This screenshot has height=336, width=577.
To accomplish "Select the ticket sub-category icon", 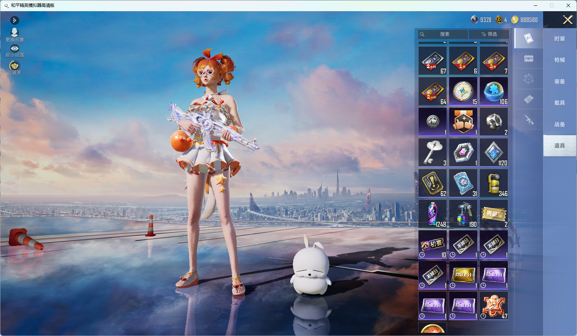I will click(528, 99).
